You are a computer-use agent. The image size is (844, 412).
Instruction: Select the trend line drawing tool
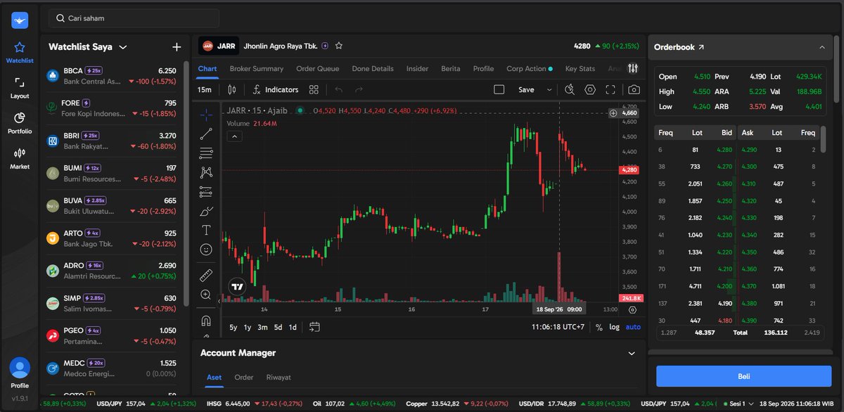(x=206, y=133)
